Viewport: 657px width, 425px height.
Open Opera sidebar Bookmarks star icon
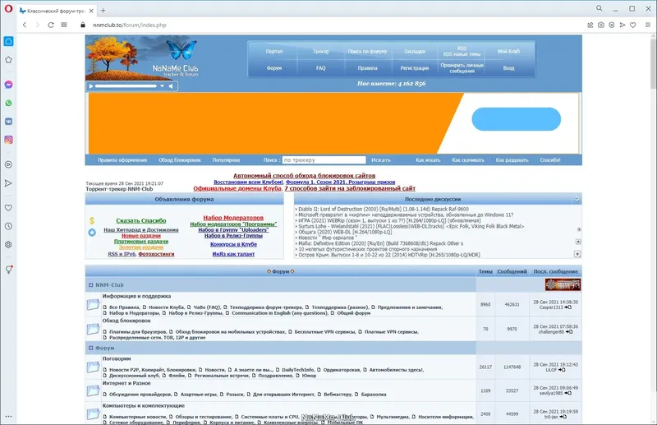8,60
